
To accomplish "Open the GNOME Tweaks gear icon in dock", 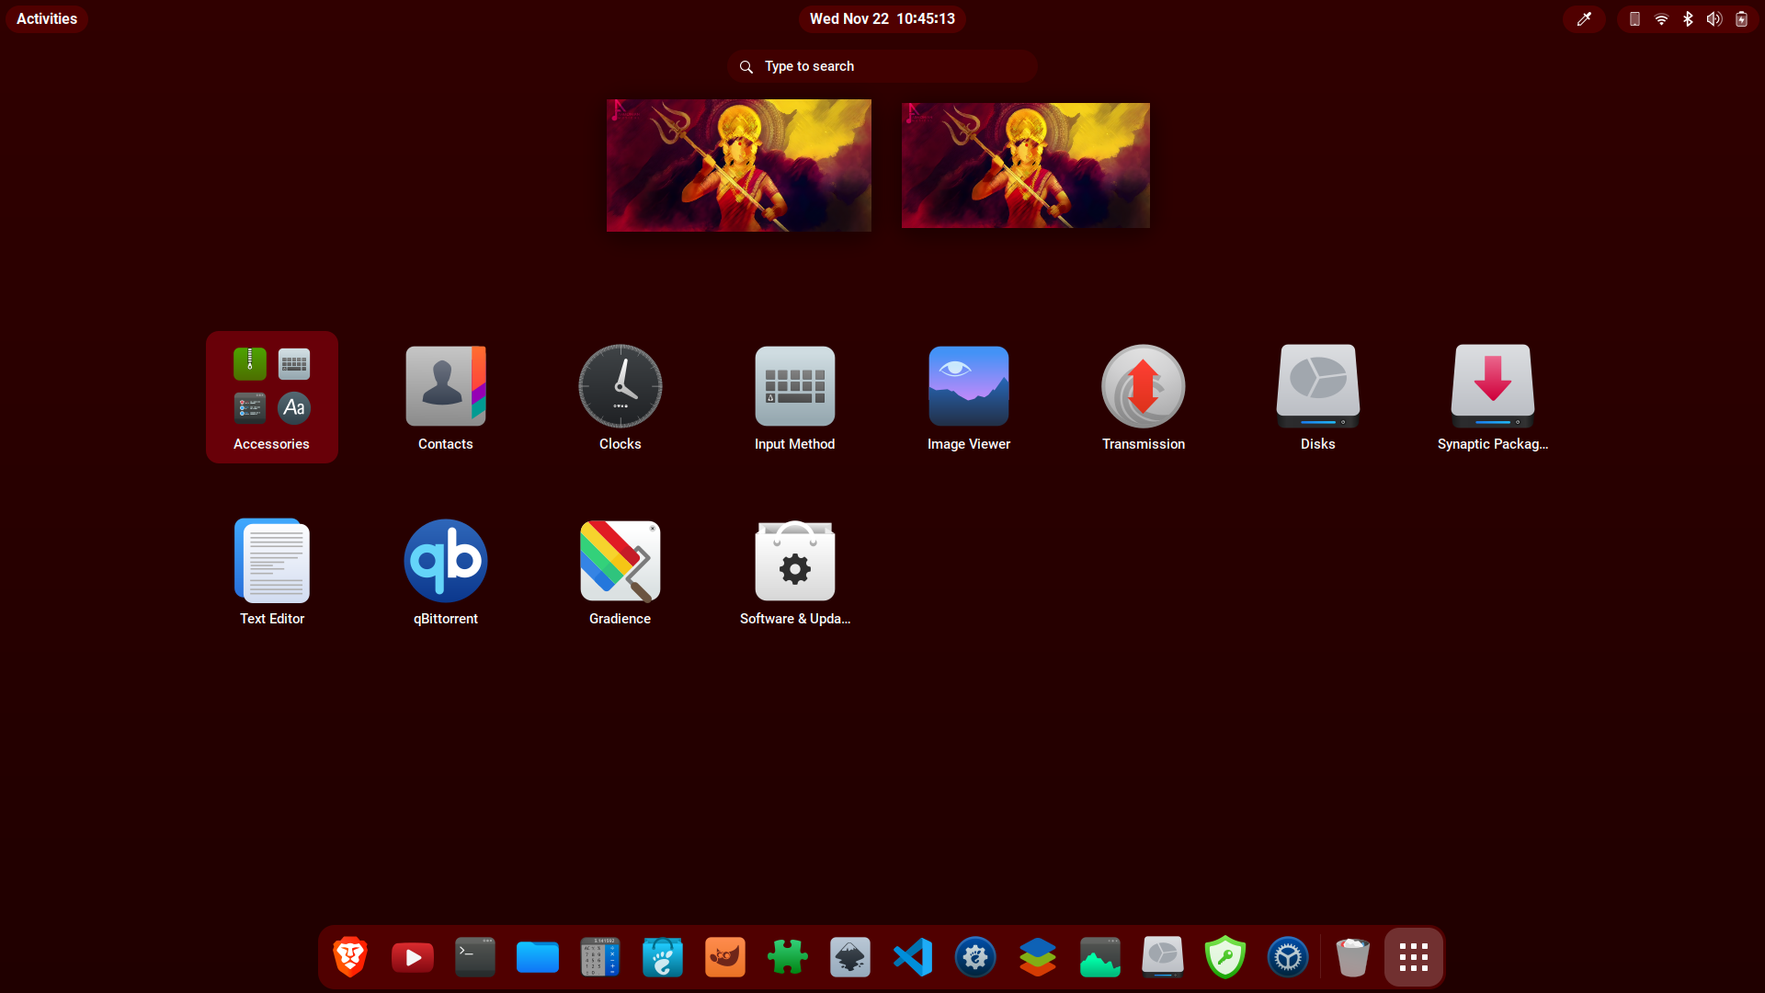I will tap(975, 957).
